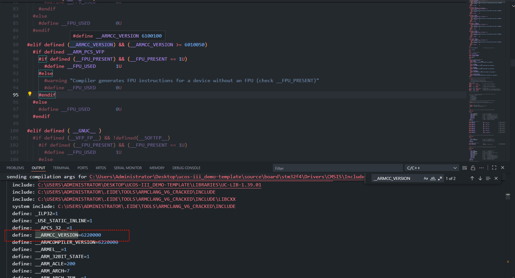Click the code minimap overview

(x=487, y=81)
